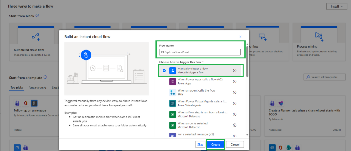The height and width of the screenshot is (151, 351).
Task: Click scrollbar down arrow in trigger list
Action: [x=247, y=135]
